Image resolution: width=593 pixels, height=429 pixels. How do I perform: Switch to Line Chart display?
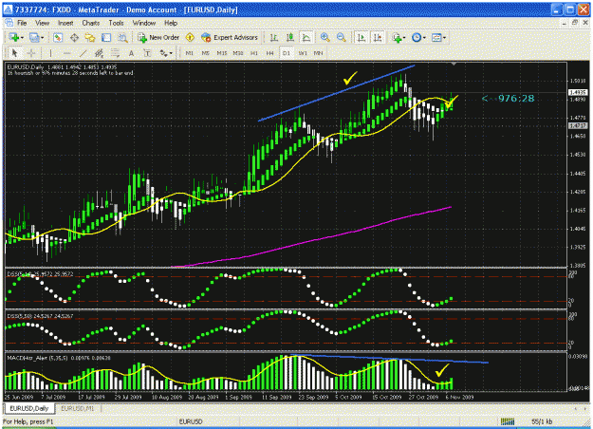point(306,37)
